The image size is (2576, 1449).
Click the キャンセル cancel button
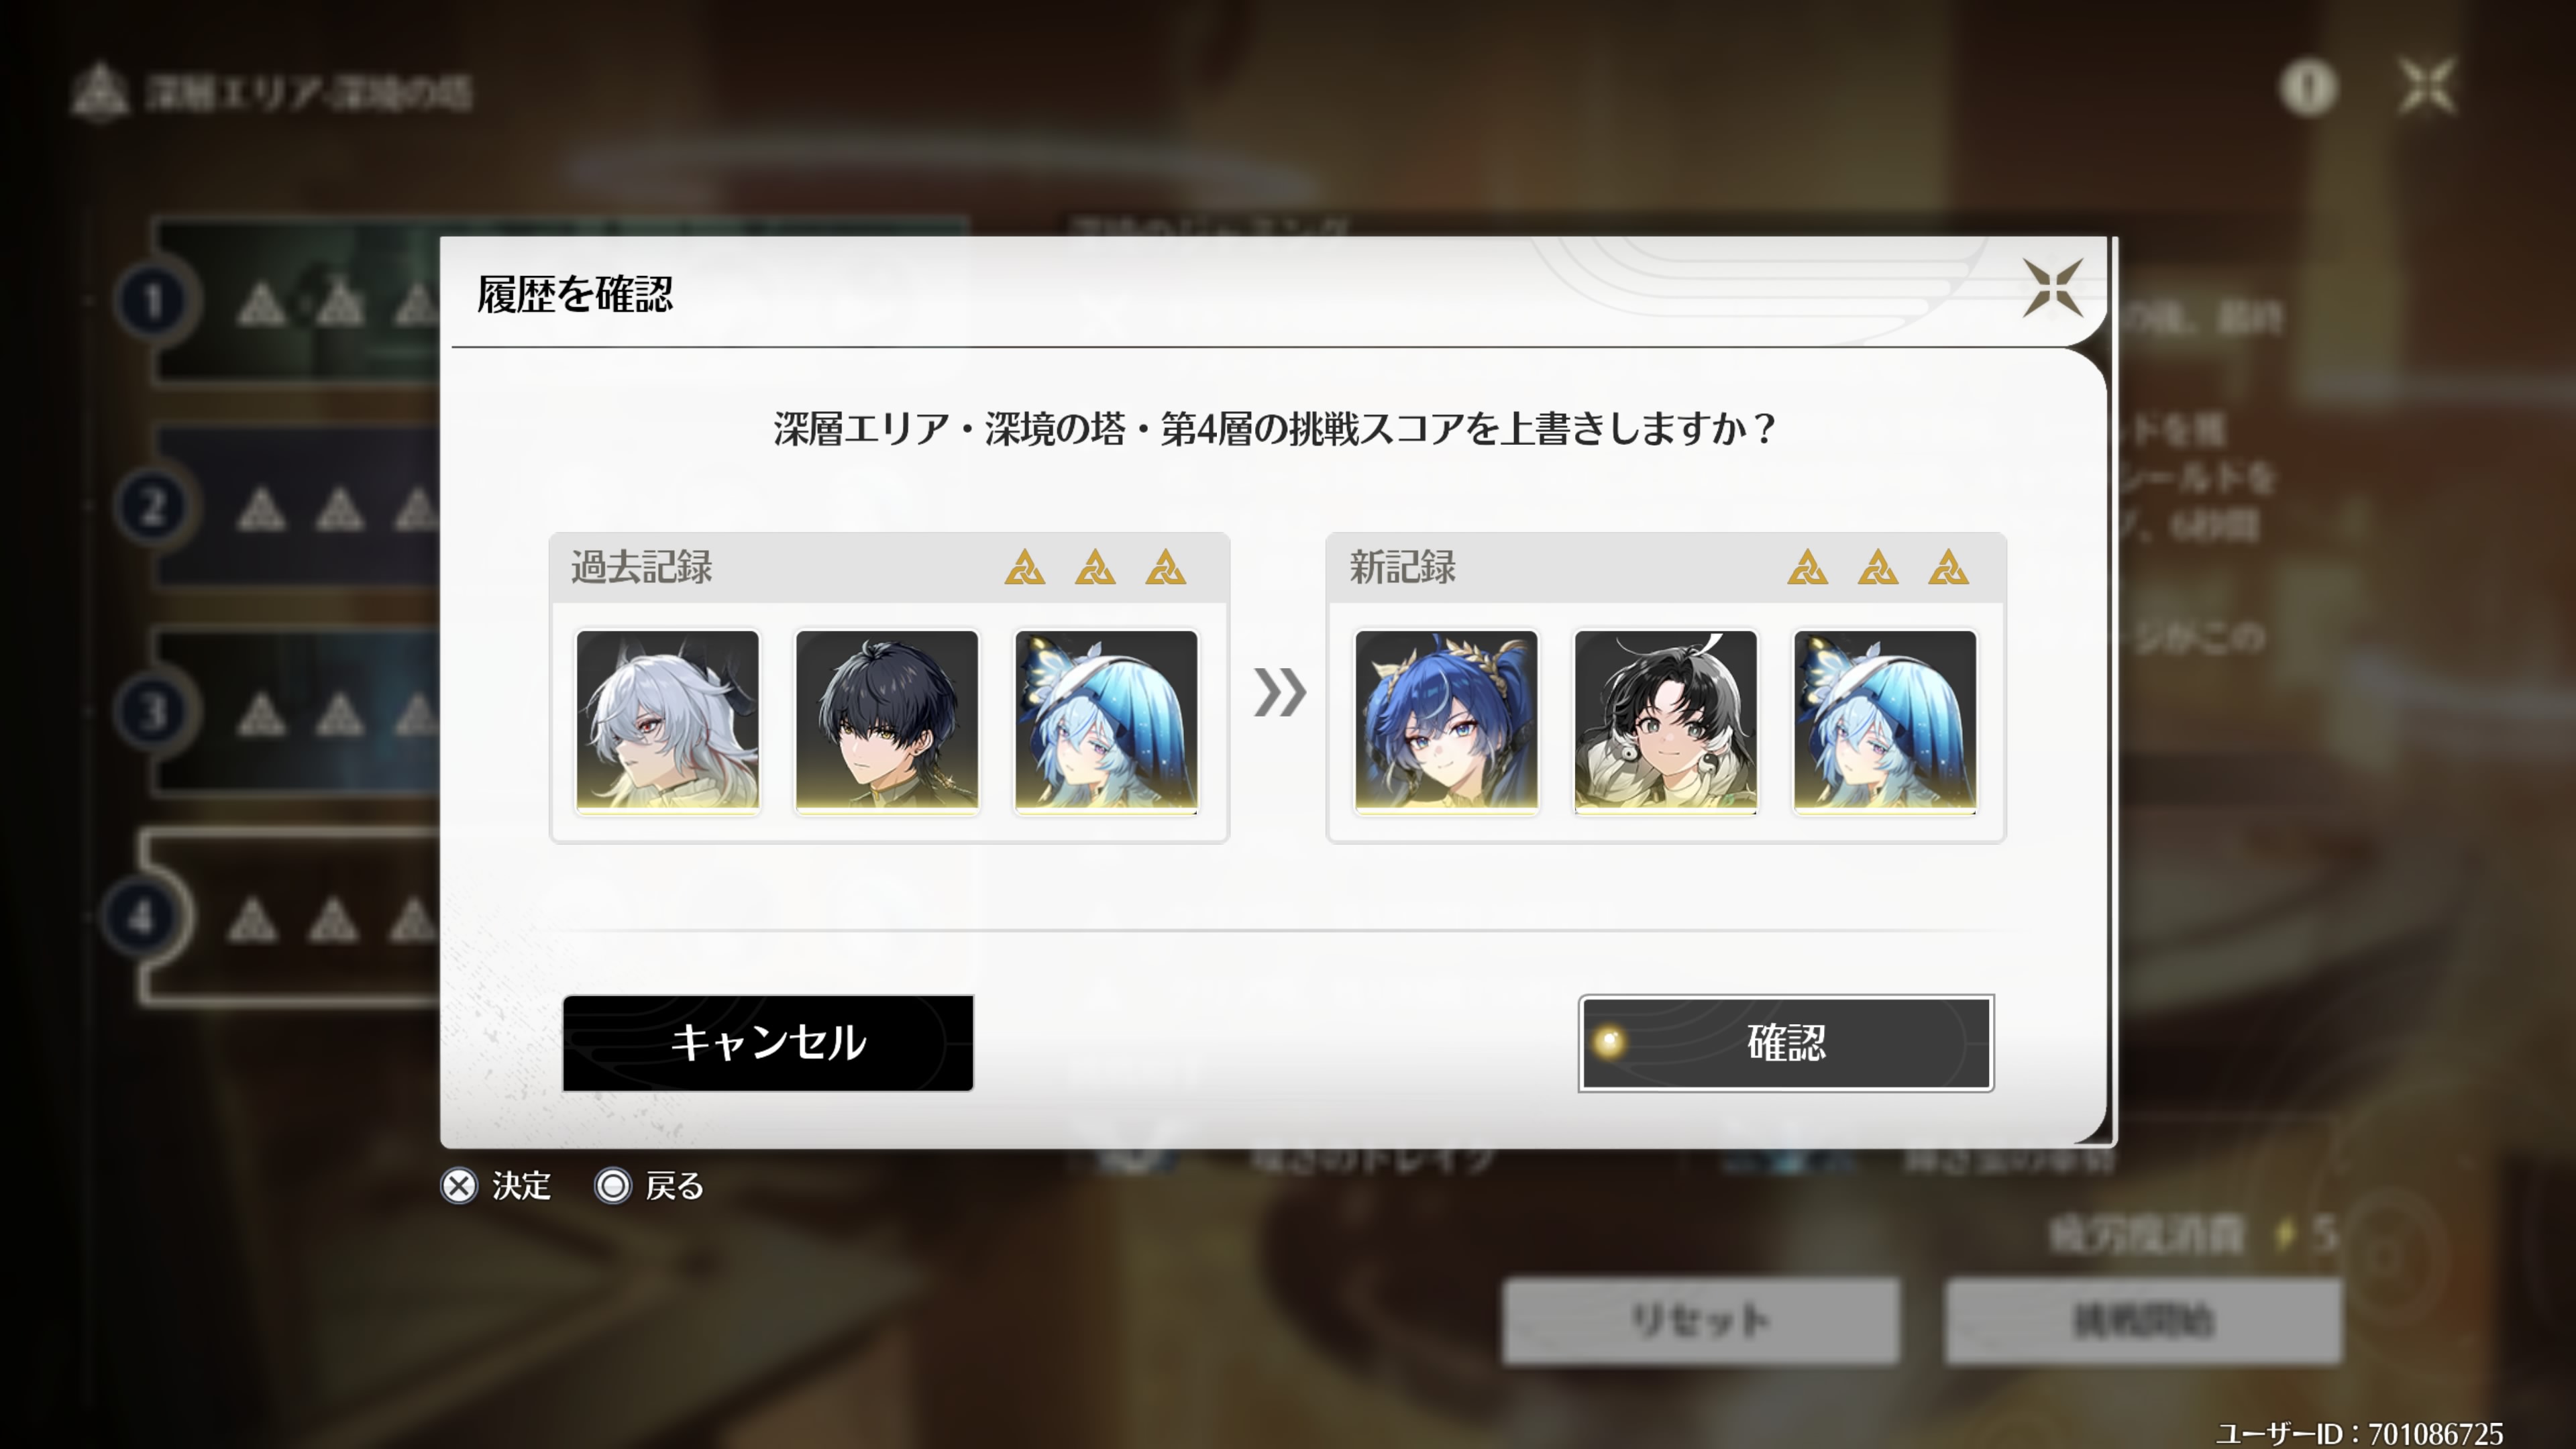pyautogui.click(x=767, y=1042)
